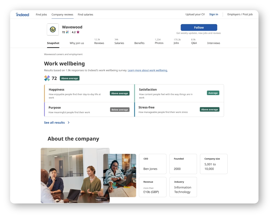
Task: Go to the Interviews tab
Action: (x=213, y=43)
